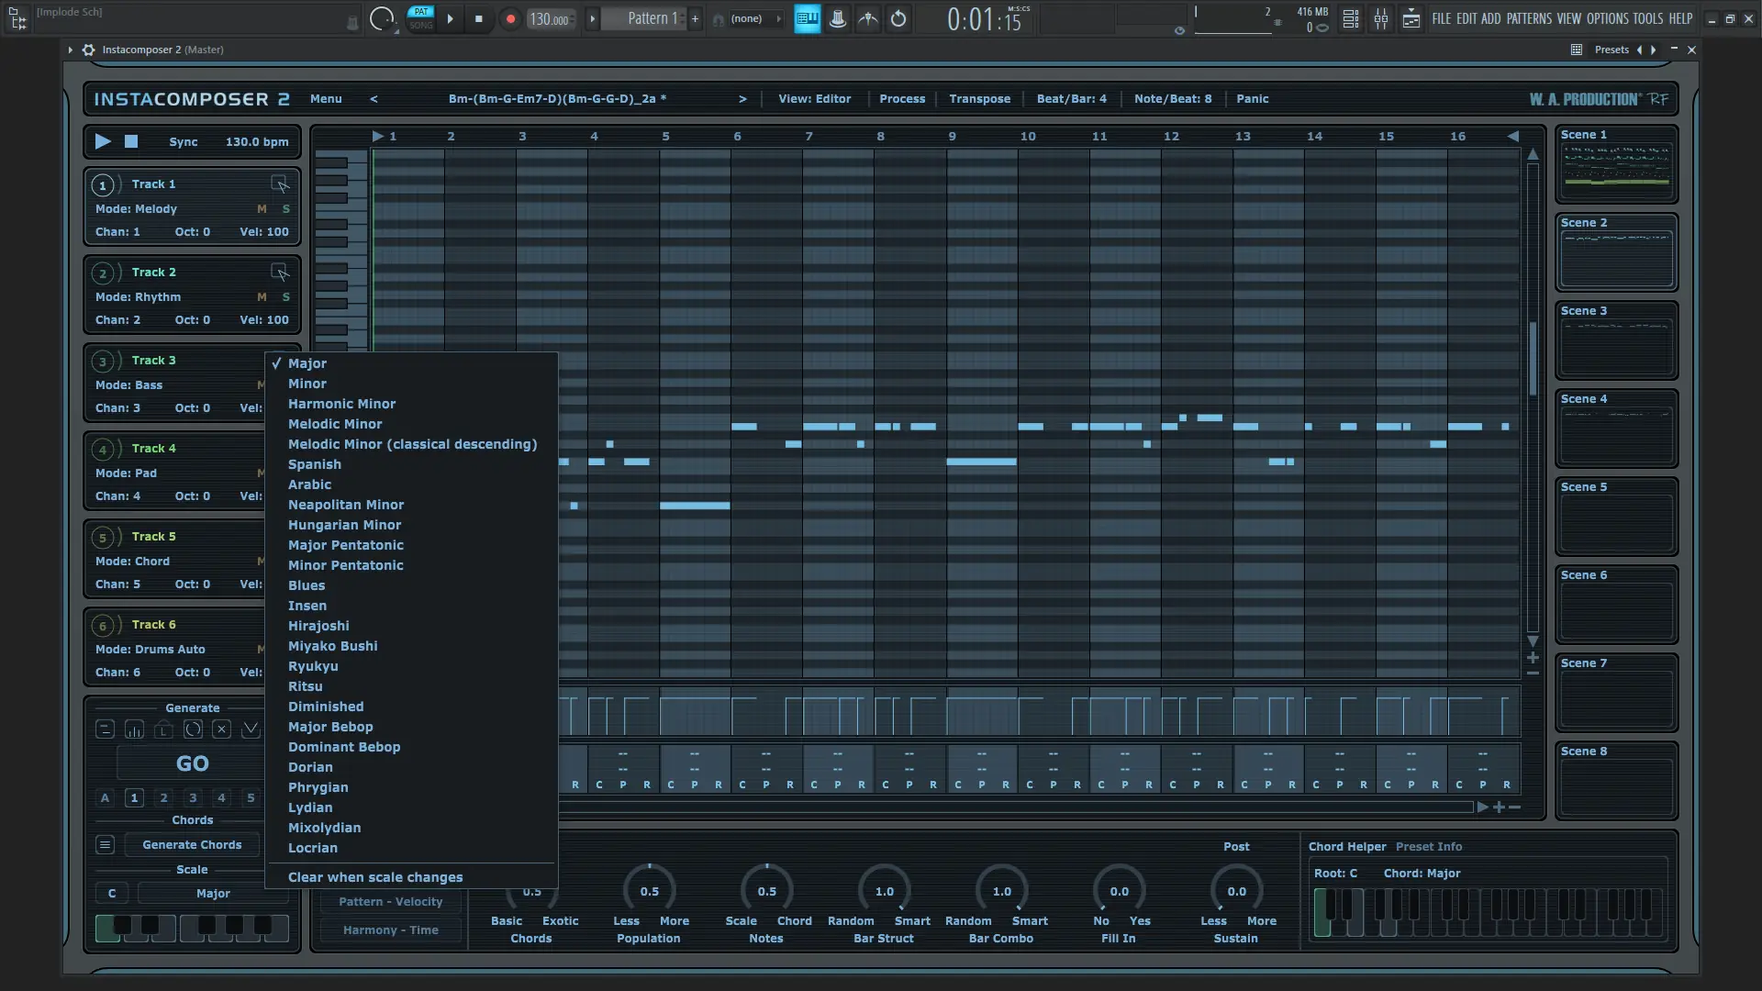Mute Track 1 with M toggle
The height and width of the screenshot is (991, 1762).
pyautogui.click(x=262, y=209)
